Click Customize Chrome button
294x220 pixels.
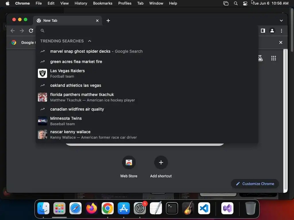pos(255,184)
